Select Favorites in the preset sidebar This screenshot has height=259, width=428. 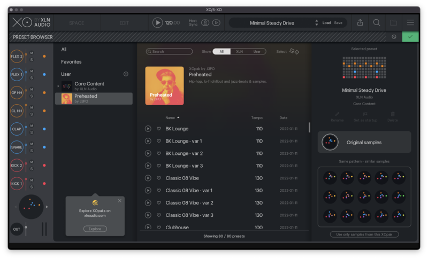point(71,62)
